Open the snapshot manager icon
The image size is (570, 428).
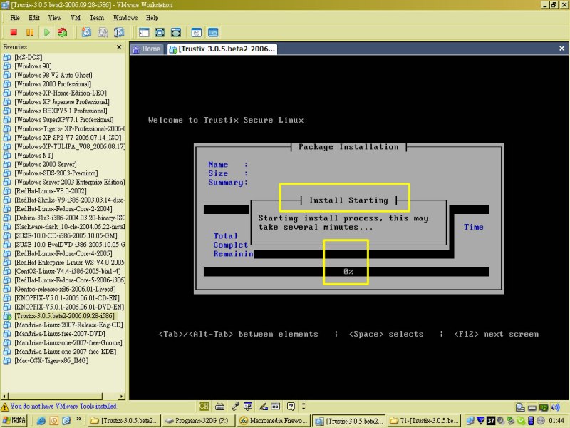point(119,32)
